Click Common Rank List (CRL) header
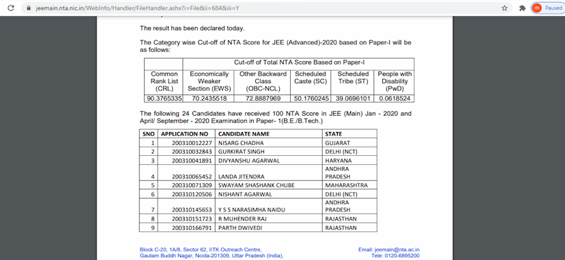 point(164,81)
